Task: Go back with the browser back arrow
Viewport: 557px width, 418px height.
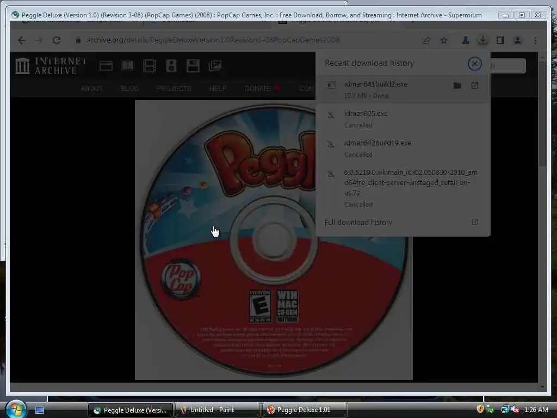Action: (22, 40)
